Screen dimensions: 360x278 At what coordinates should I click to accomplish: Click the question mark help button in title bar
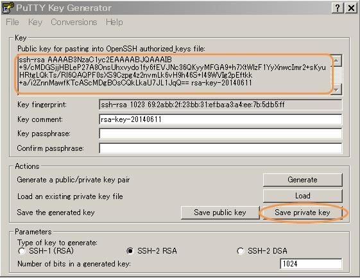338,8
